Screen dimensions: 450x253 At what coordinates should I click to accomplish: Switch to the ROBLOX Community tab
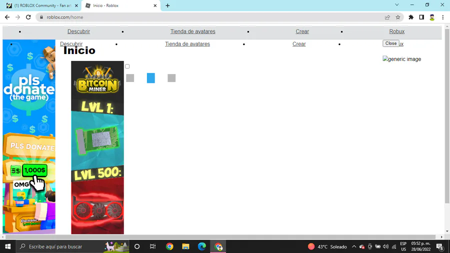pyautogui.click(x=42, y=5)
